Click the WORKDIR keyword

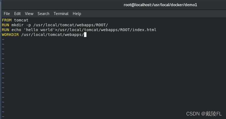coord(10,35)
